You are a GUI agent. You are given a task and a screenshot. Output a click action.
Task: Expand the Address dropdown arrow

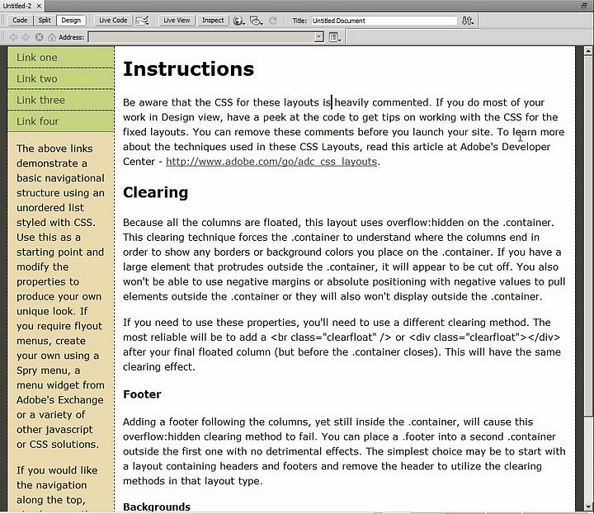(319, 37)
